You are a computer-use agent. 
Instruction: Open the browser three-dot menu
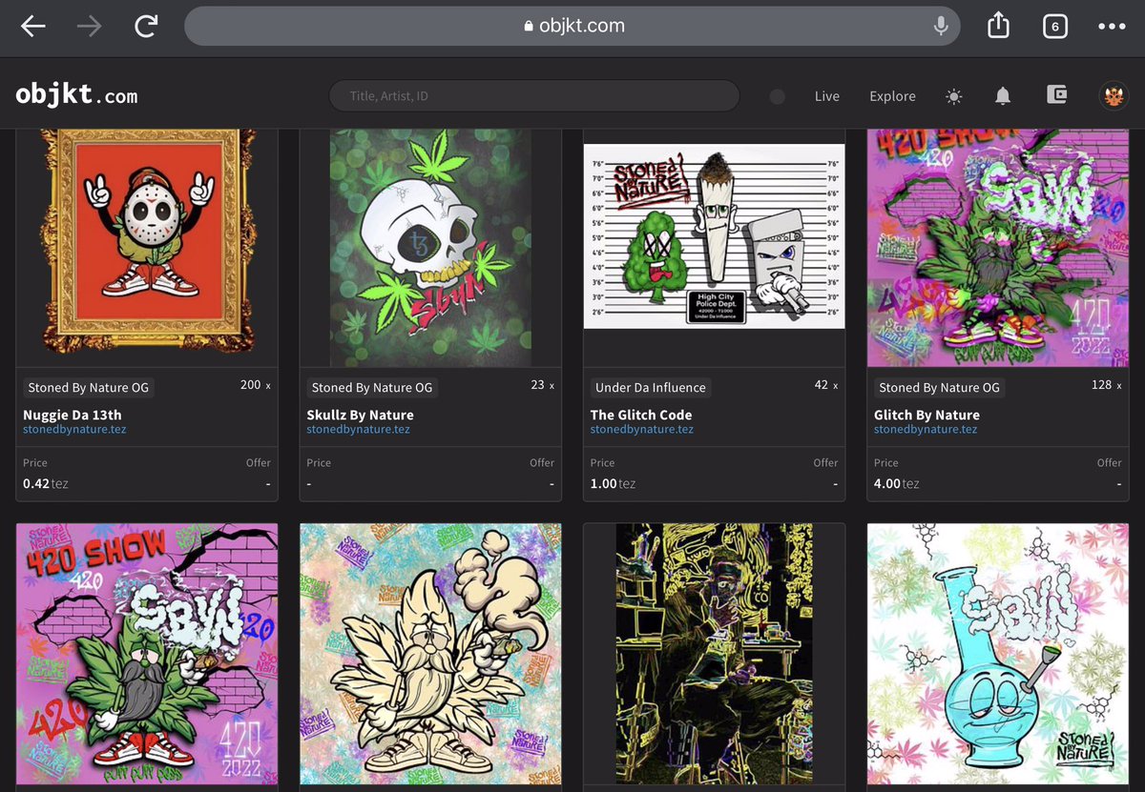point(1112,27)
